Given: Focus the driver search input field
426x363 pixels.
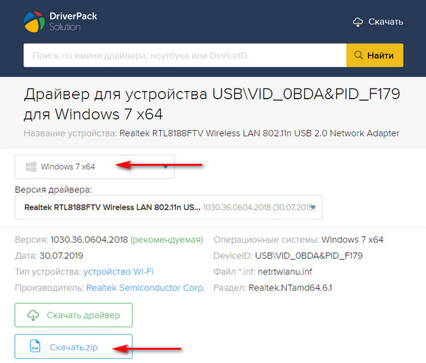Looking at the screenshot, I should point(185,55).
